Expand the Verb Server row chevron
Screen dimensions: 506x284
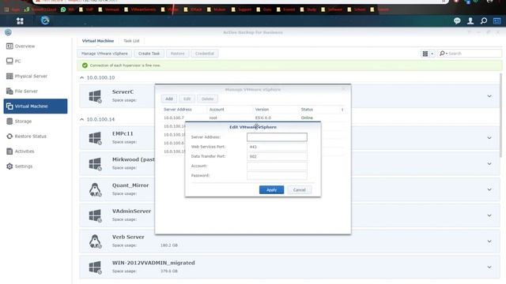tap(489, 241)
